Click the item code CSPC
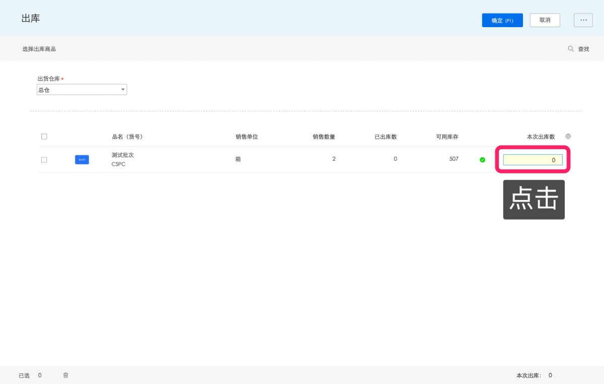This screenshot has height=384, width=604. tap(119, 164)
